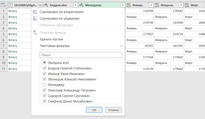The width and height of the screenshot is (205, 119).
Task: Select the Февраль text cell in row 4
Action: [x=169, y=28]
